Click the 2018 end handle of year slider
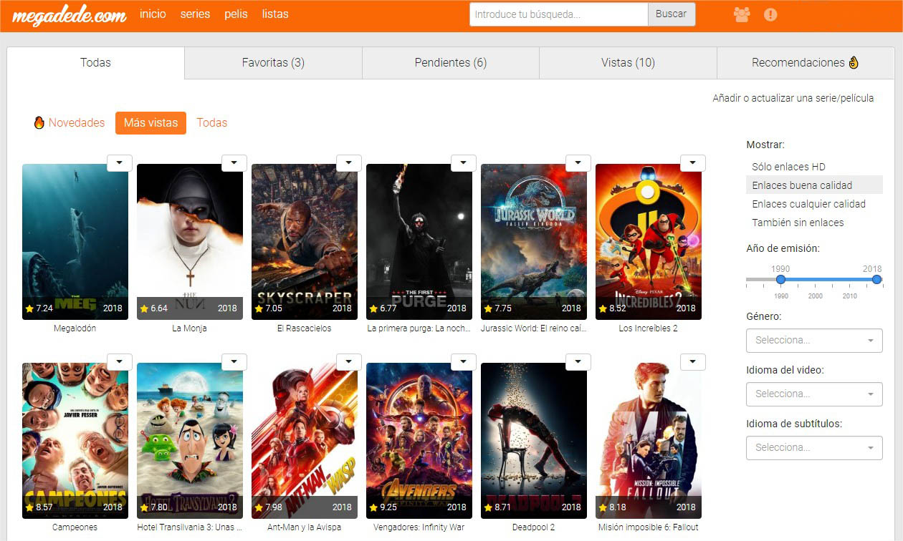Screen dimensions: 903x541 876,279
